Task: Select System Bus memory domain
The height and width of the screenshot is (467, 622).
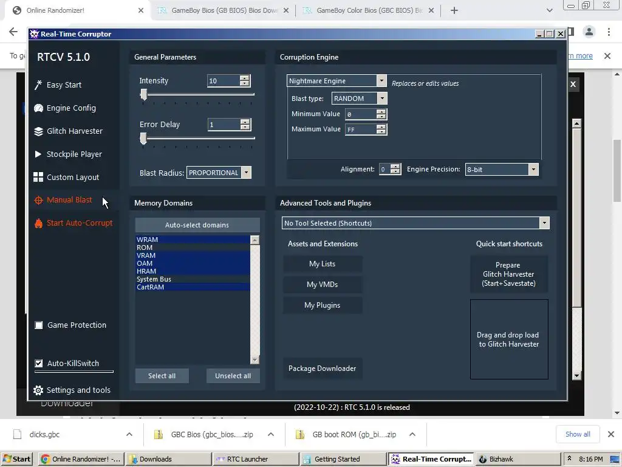Action: coord(193,279)
